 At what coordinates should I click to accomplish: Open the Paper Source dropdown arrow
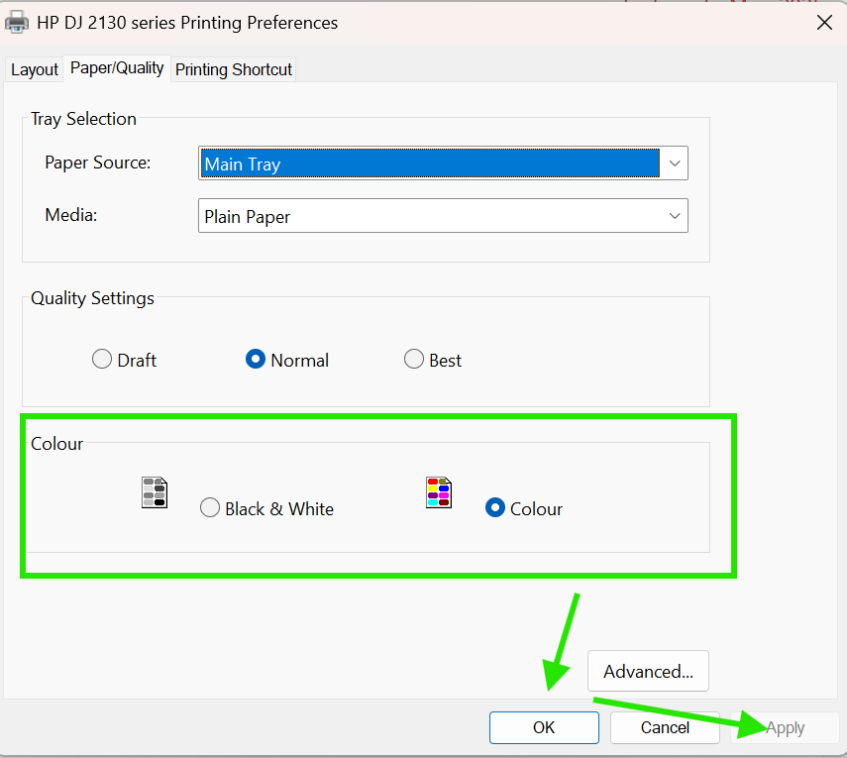click(675, 163)
